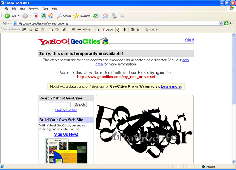Click the scrollbar up arrow
This screenshot has width=236, height=170.
(x=234, y=35)
